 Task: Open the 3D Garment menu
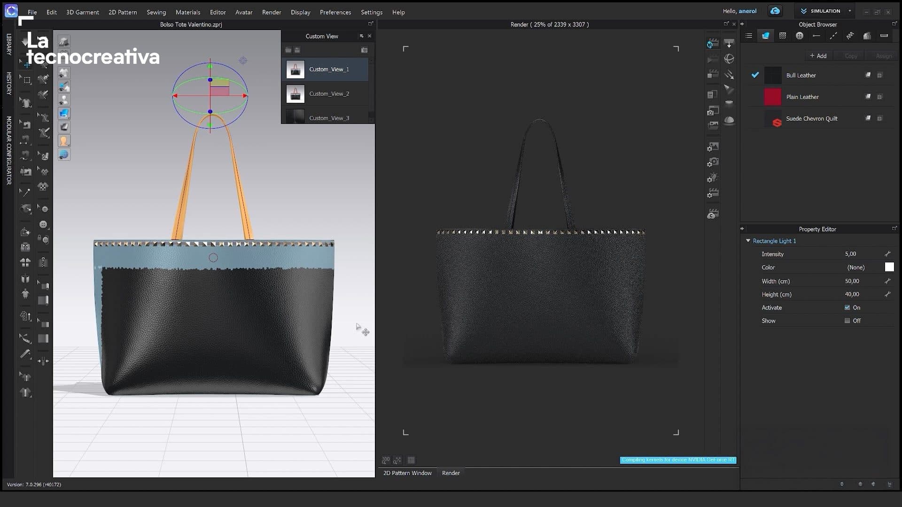[83, 12]
